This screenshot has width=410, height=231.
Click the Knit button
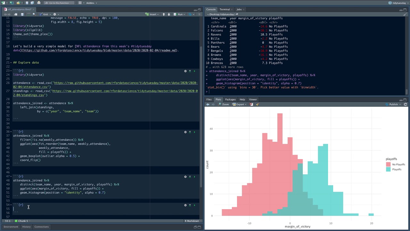[x=44, y=14]
